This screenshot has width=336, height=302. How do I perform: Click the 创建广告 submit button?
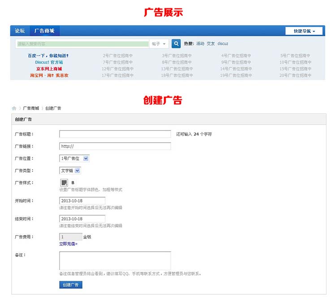point(71,285)
